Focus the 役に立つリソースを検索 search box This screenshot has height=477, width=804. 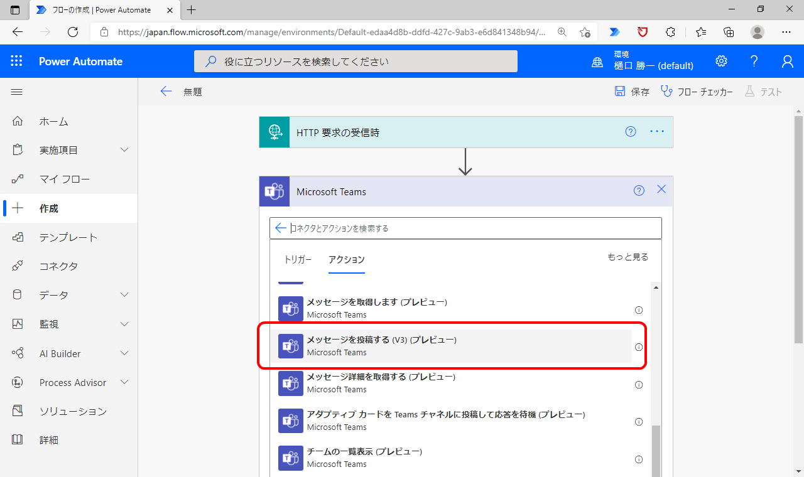coord(356,62)
